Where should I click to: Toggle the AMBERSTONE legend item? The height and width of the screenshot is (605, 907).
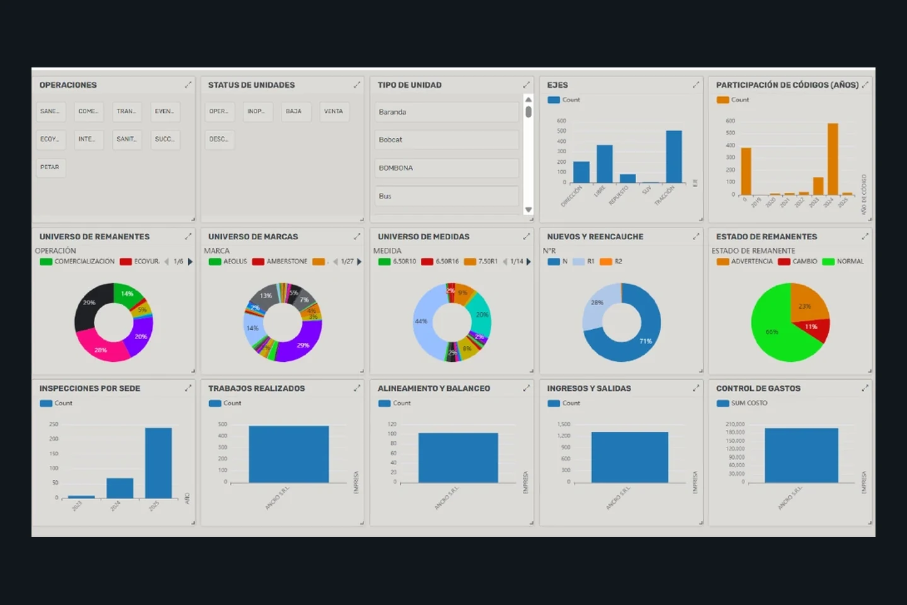(x=280, y=262)
